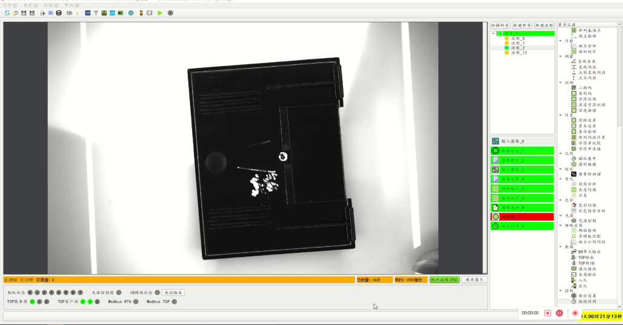Toggle the Modbus TCP status indicator

174,301
